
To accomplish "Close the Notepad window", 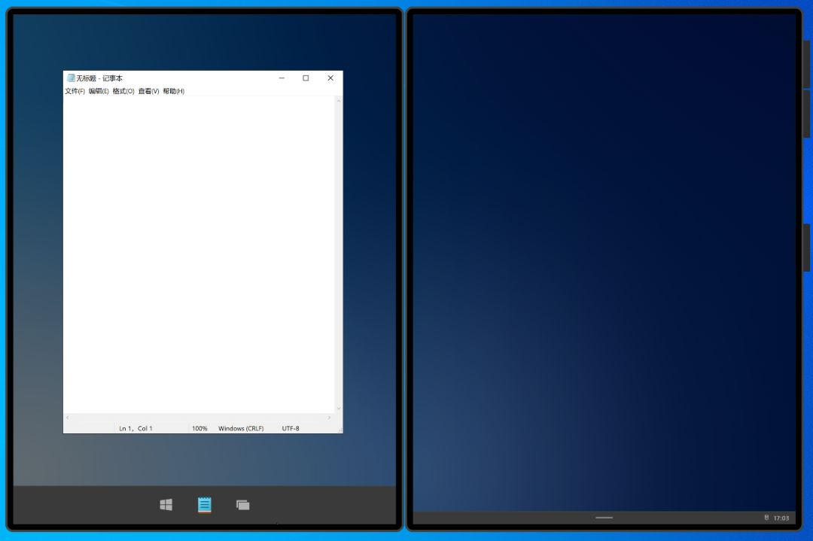I will pyautogui.click(x=330, y=78).
